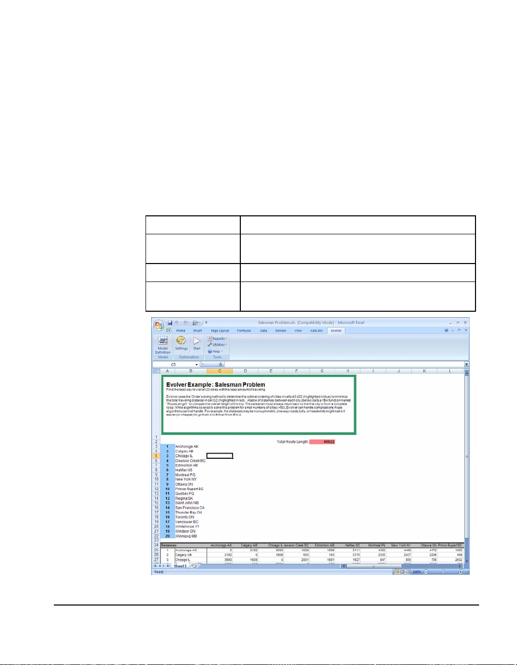Switch to Normal view icon in status bar
The width and height of the screenshot is (517, 665).
tap(396, 572)
